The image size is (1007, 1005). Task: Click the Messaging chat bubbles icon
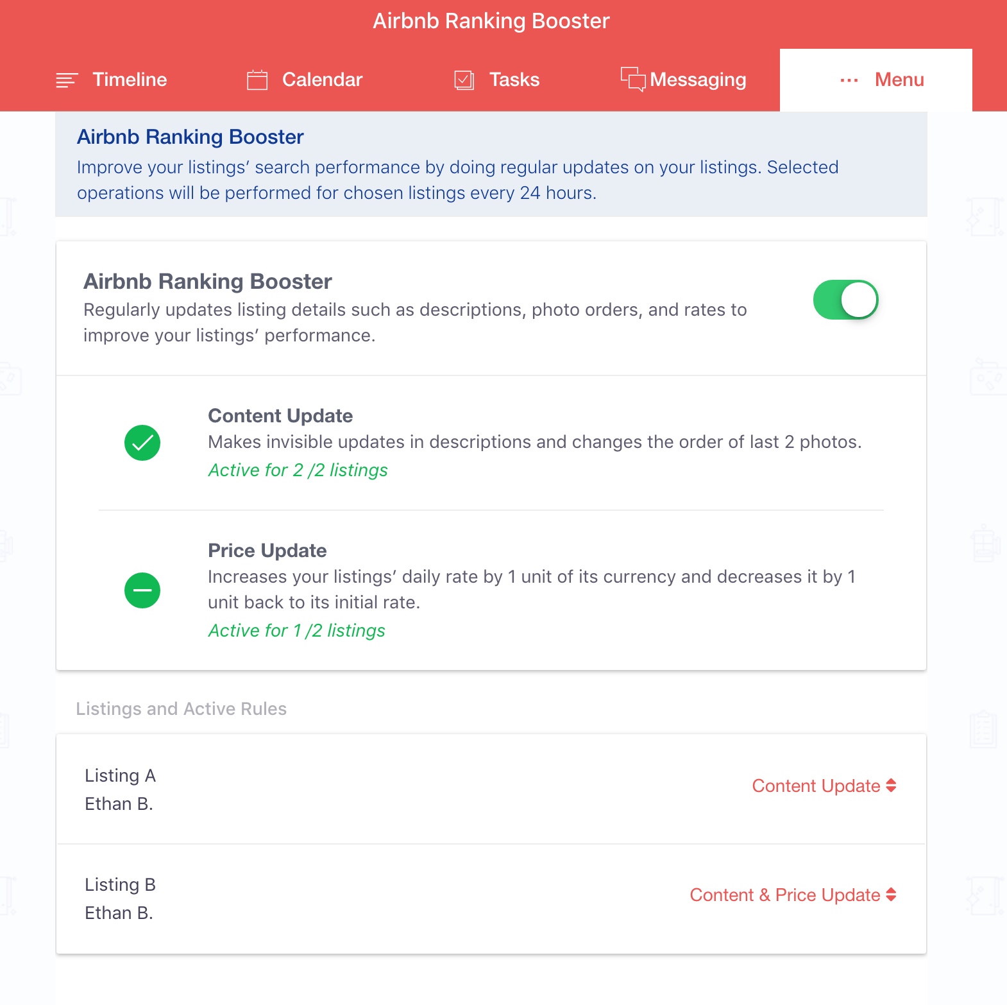pyautogui.click(x=633, y=79)
